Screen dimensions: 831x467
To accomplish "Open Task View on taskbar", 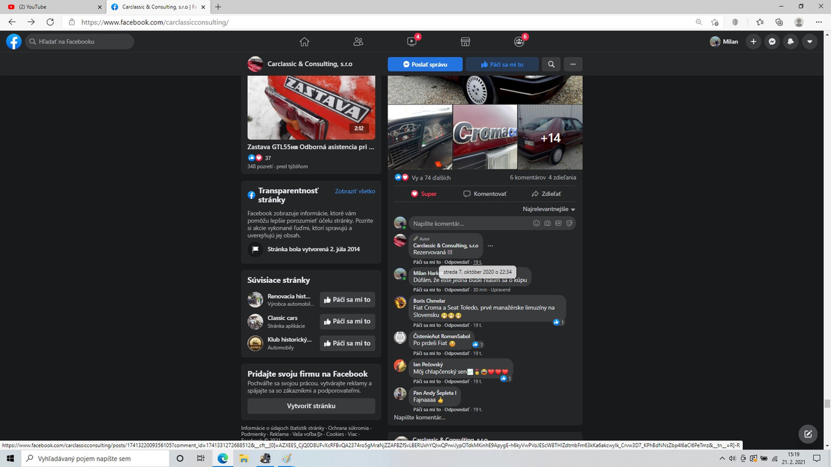I will (x=201, y=459).
